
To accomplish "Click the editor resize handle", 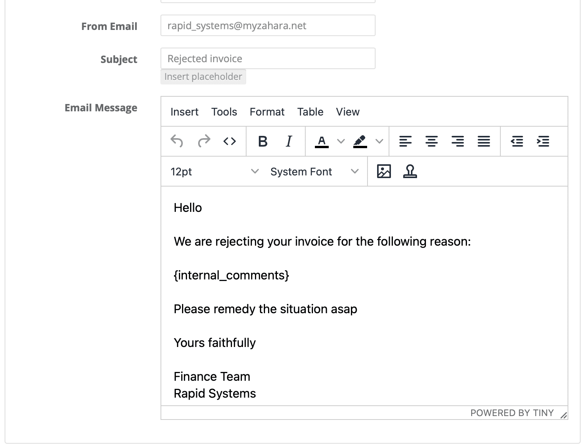I will pos(563,415).
